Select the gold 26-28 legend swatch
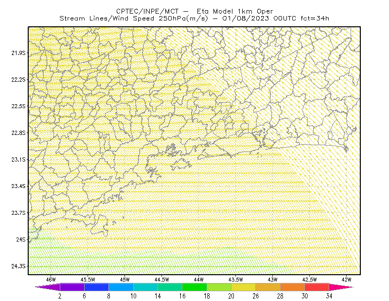 (268, 287)
